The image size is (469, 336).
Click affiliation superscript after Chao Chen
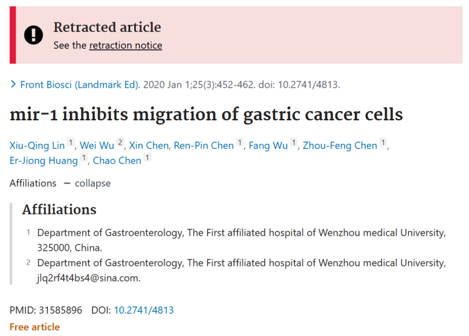click(x=147, y=157)
